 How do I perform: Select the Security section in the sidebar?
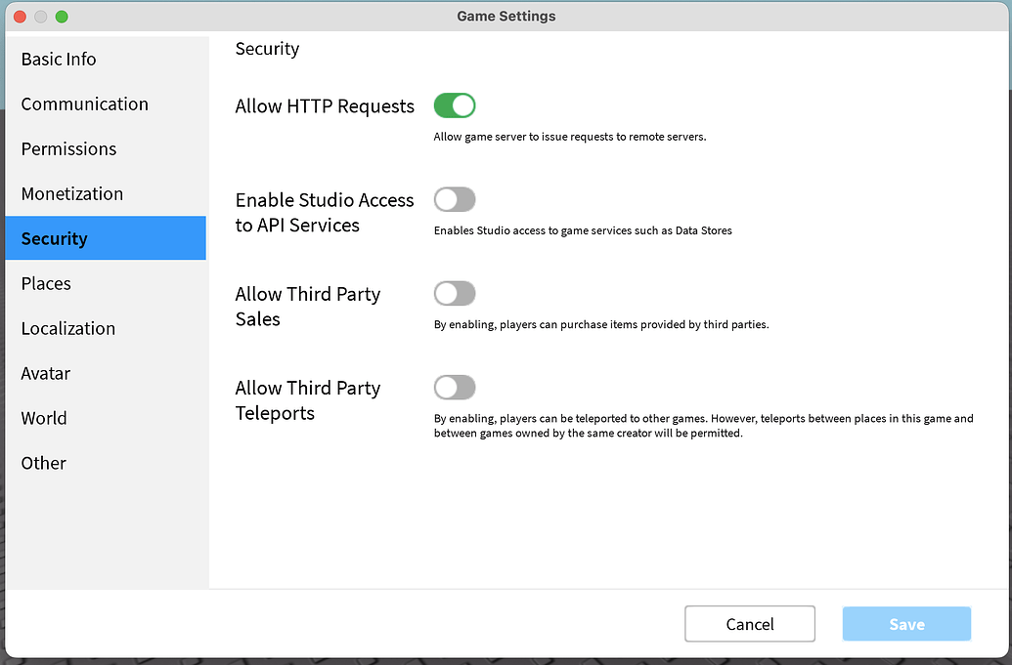point(54,238)
